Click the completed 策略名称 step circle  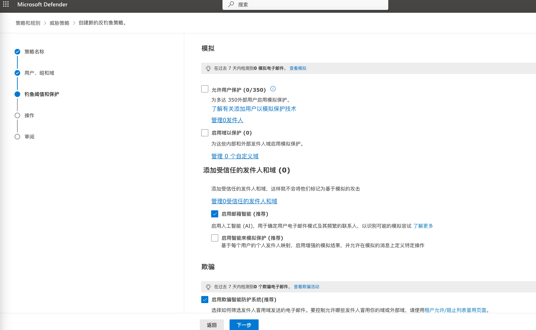(x=17, y=52)
